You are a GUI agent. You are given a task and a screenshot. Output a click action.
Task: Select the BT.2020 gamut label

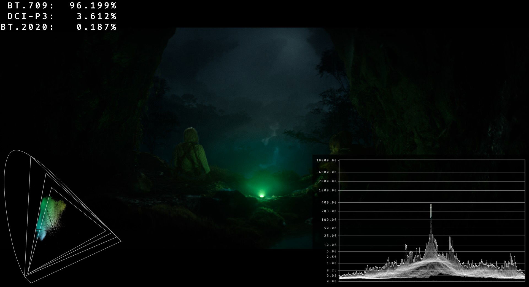click(x=27, y=27)
